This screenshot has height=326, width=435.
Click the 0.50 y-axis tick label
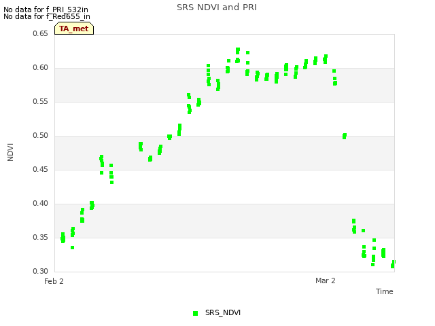tap(40, 136)
